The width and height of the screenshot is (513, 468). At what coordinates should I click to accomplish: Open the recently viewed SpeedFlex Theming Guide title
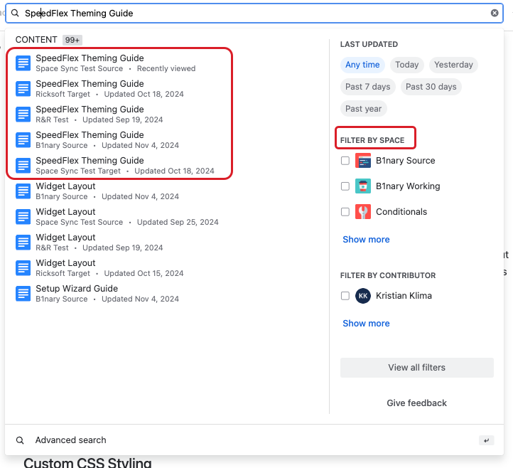(x=90, y=58)
